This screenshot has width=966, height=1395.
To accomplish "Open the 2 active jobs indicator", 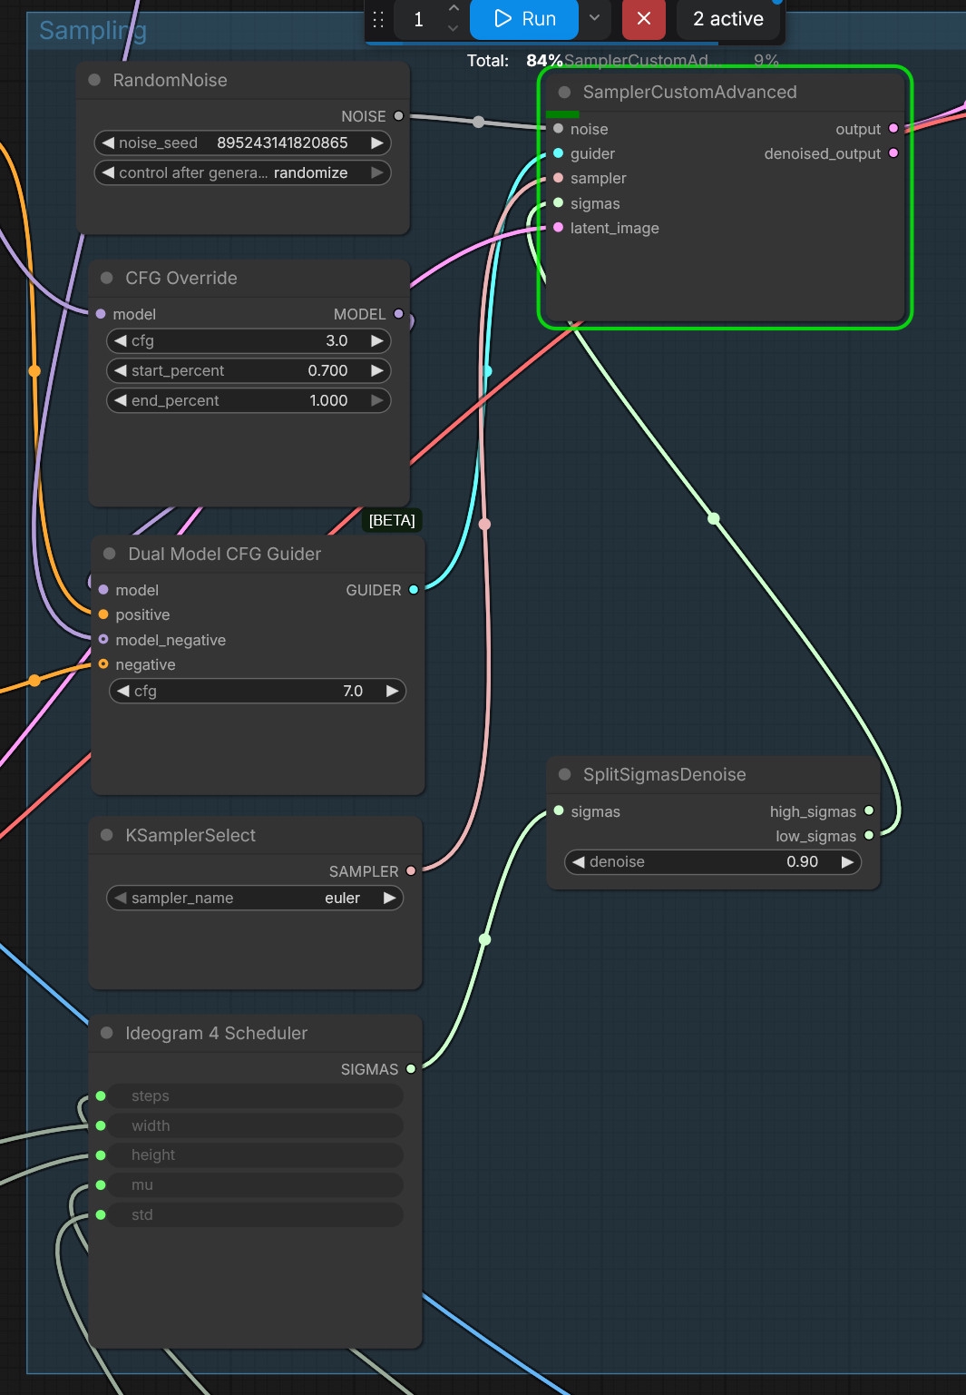I will [728, 19].
